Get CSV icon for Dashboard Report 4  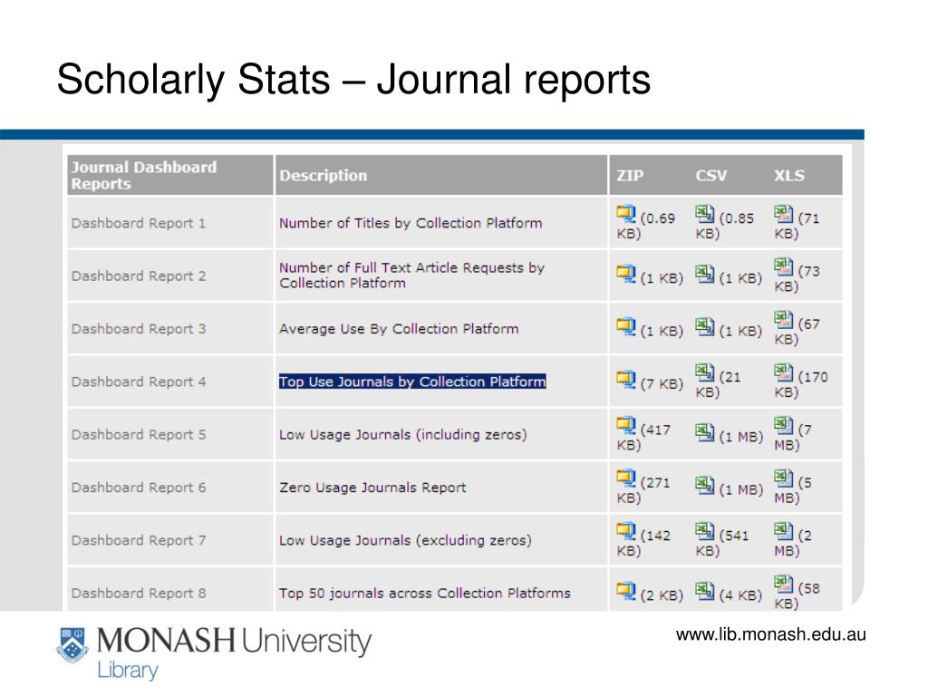[705, 372]
